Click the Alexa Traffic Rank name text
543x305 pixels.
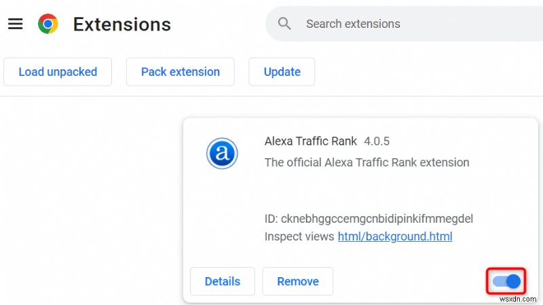(x=311, y=141)
